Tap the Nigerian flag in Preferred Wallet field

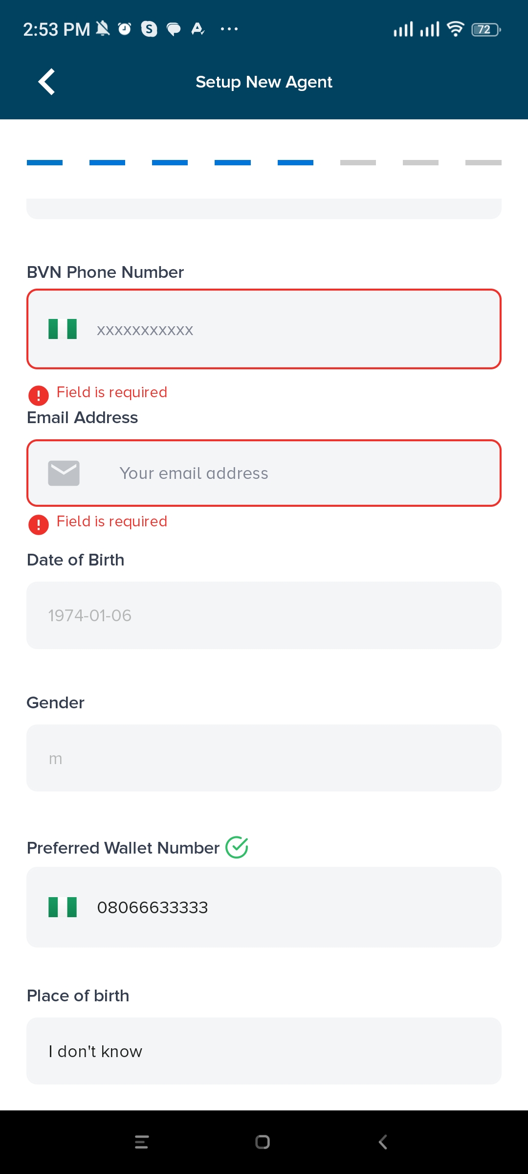point(63,907)
